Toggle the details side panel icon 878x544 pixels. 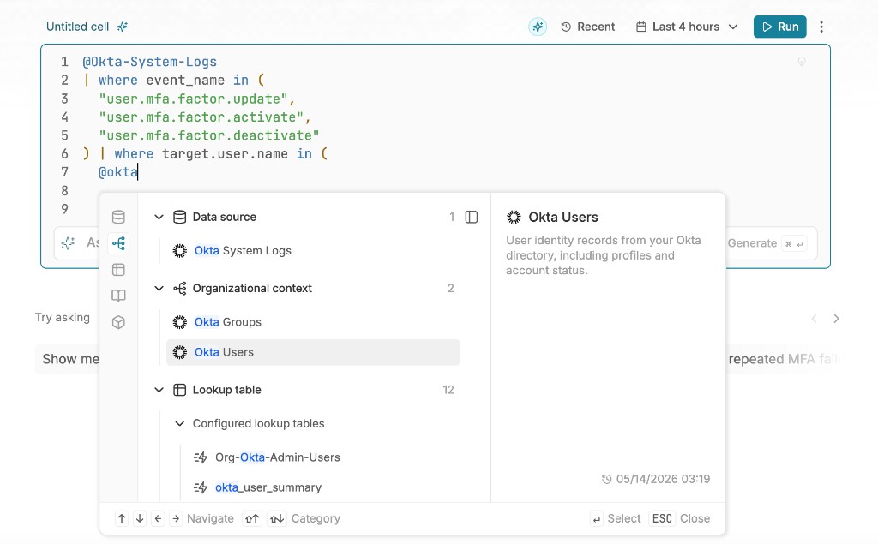pyautogui.click(x=472, y=217)
